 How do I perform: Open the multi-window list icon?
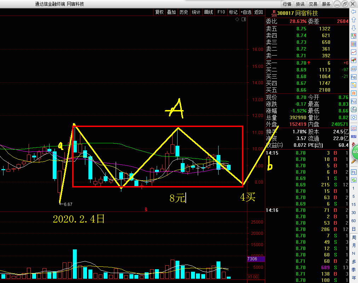point(353,69)
